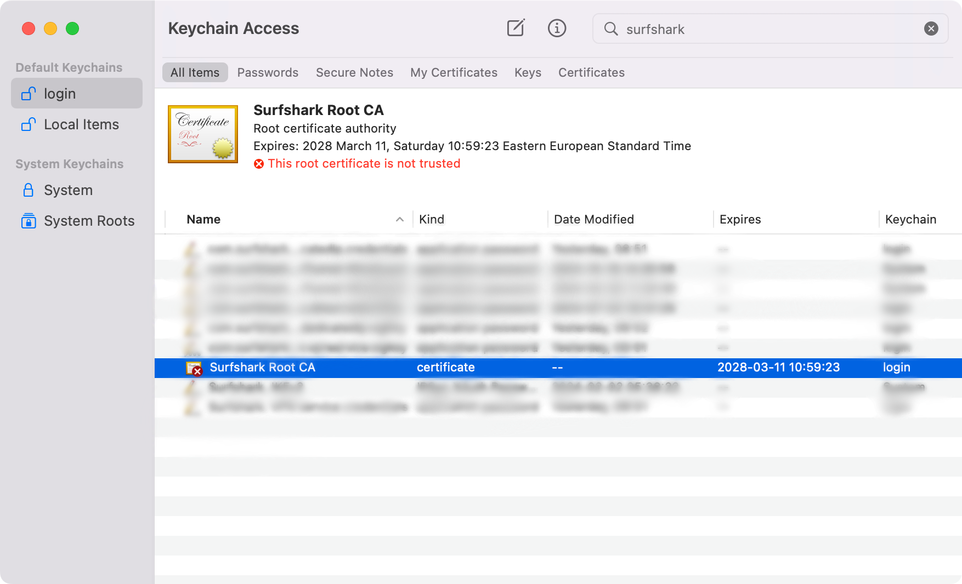The height and width of the screenshot is (584, 962).
Task: Click 'This root certificate is not trusted'
Action: click(x=364, y=163)
